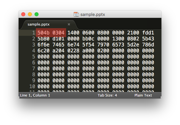Click hex value a000 on line 4
The width and height of the screenshot is (180, 125).
click(x=88, y=51)
